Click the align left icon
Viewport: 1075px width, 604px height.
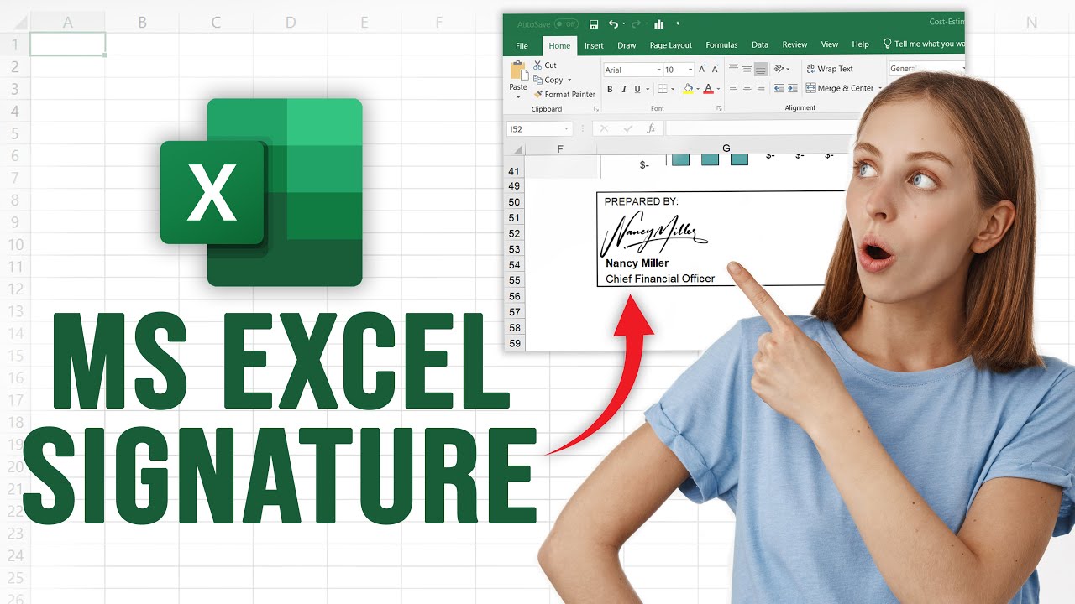[733, 88]
